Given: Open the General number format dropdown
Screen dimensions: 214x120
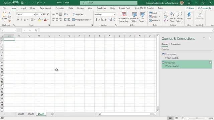Looking at the screenshot, I should [x=114, y=14].
